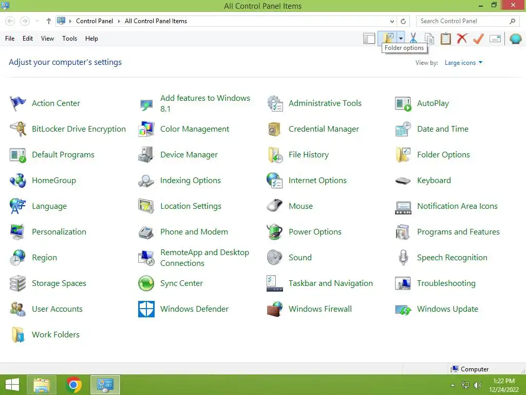Refresh the Control Panel view

point(403,21)
